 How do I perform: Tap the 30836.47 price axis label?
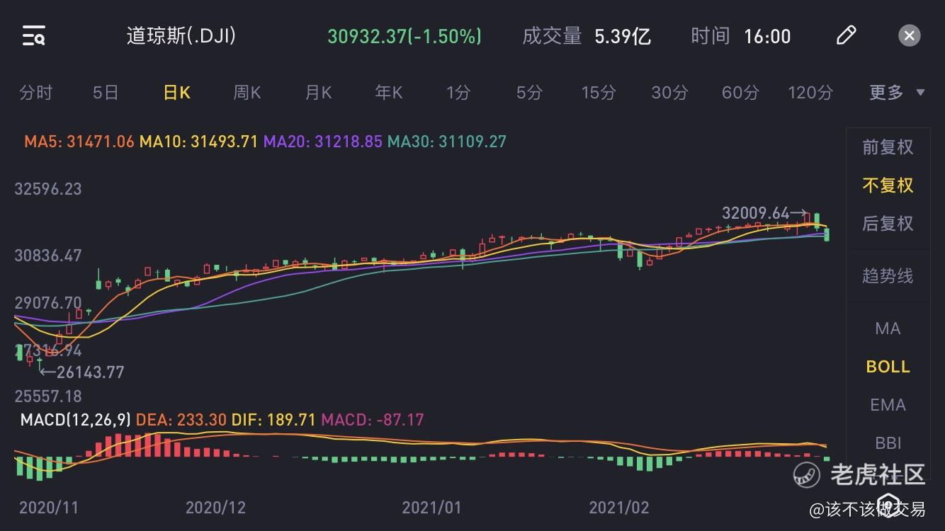tap(48, 256)
